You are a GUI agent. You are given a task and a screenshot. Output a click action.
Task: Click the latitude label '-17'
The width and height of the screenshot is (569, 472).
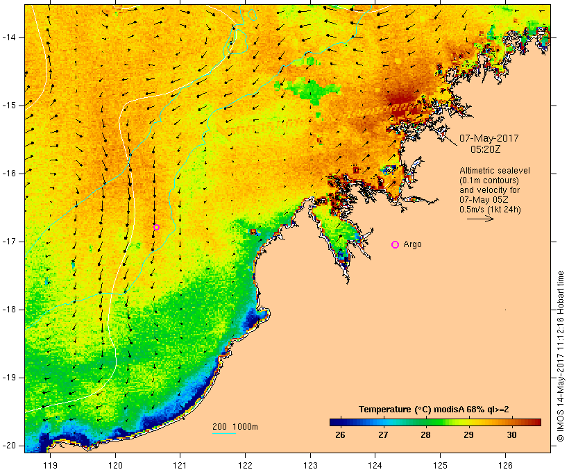click(x=8, y=242)
